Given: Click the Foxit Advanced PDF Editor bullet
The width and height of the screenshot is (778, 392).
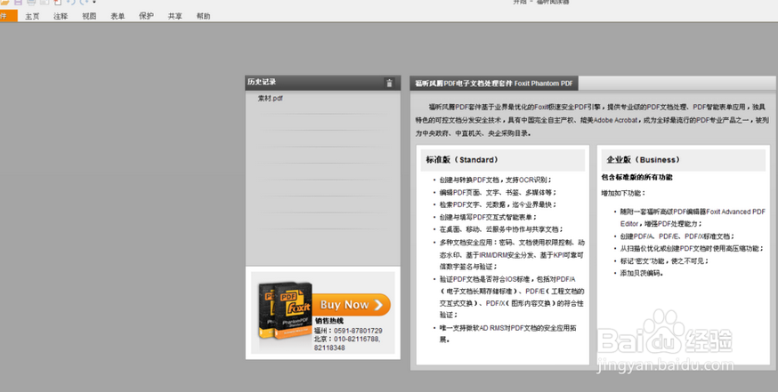Looking at the screenshot, I should click(x=693, y=218).
